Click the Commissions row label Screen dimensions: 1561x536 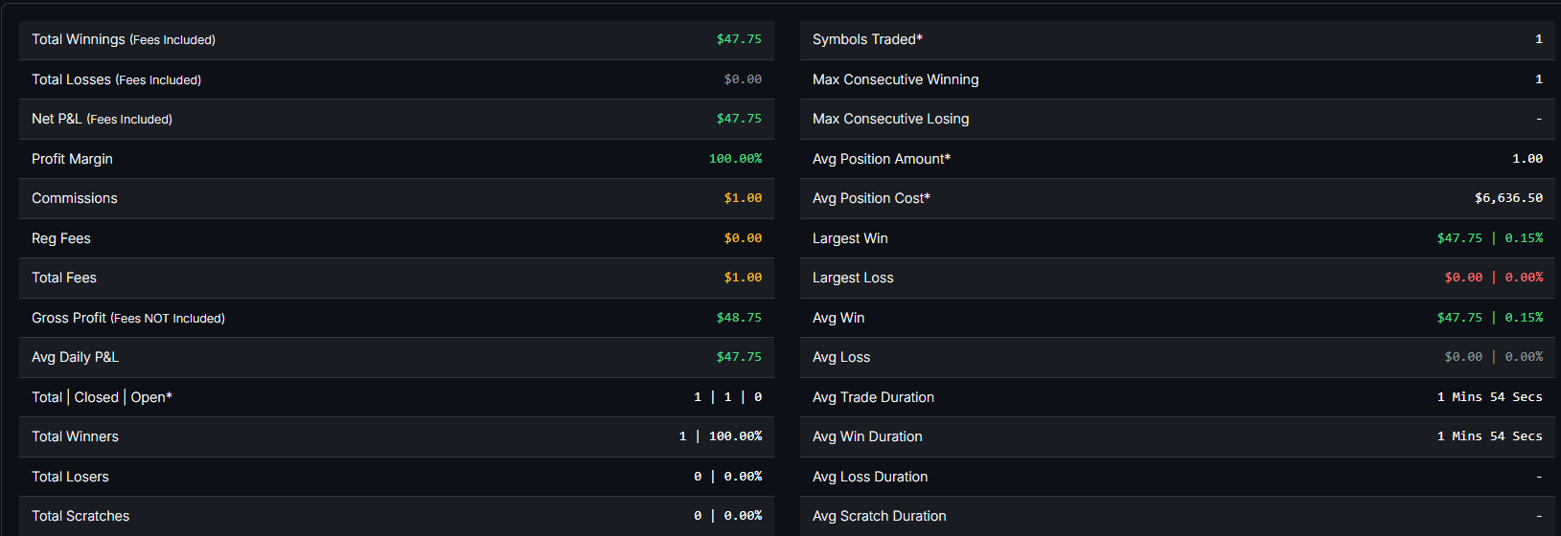pos(75,198)
